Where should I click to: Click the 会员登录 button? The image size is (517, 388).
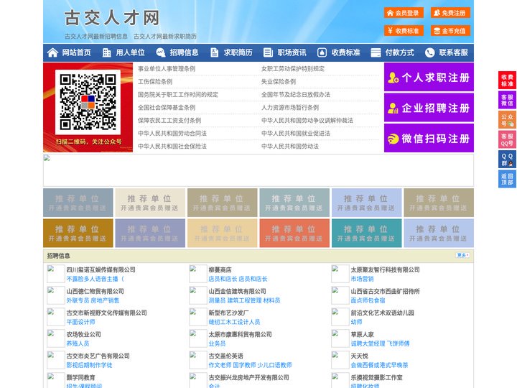[404, 13]
